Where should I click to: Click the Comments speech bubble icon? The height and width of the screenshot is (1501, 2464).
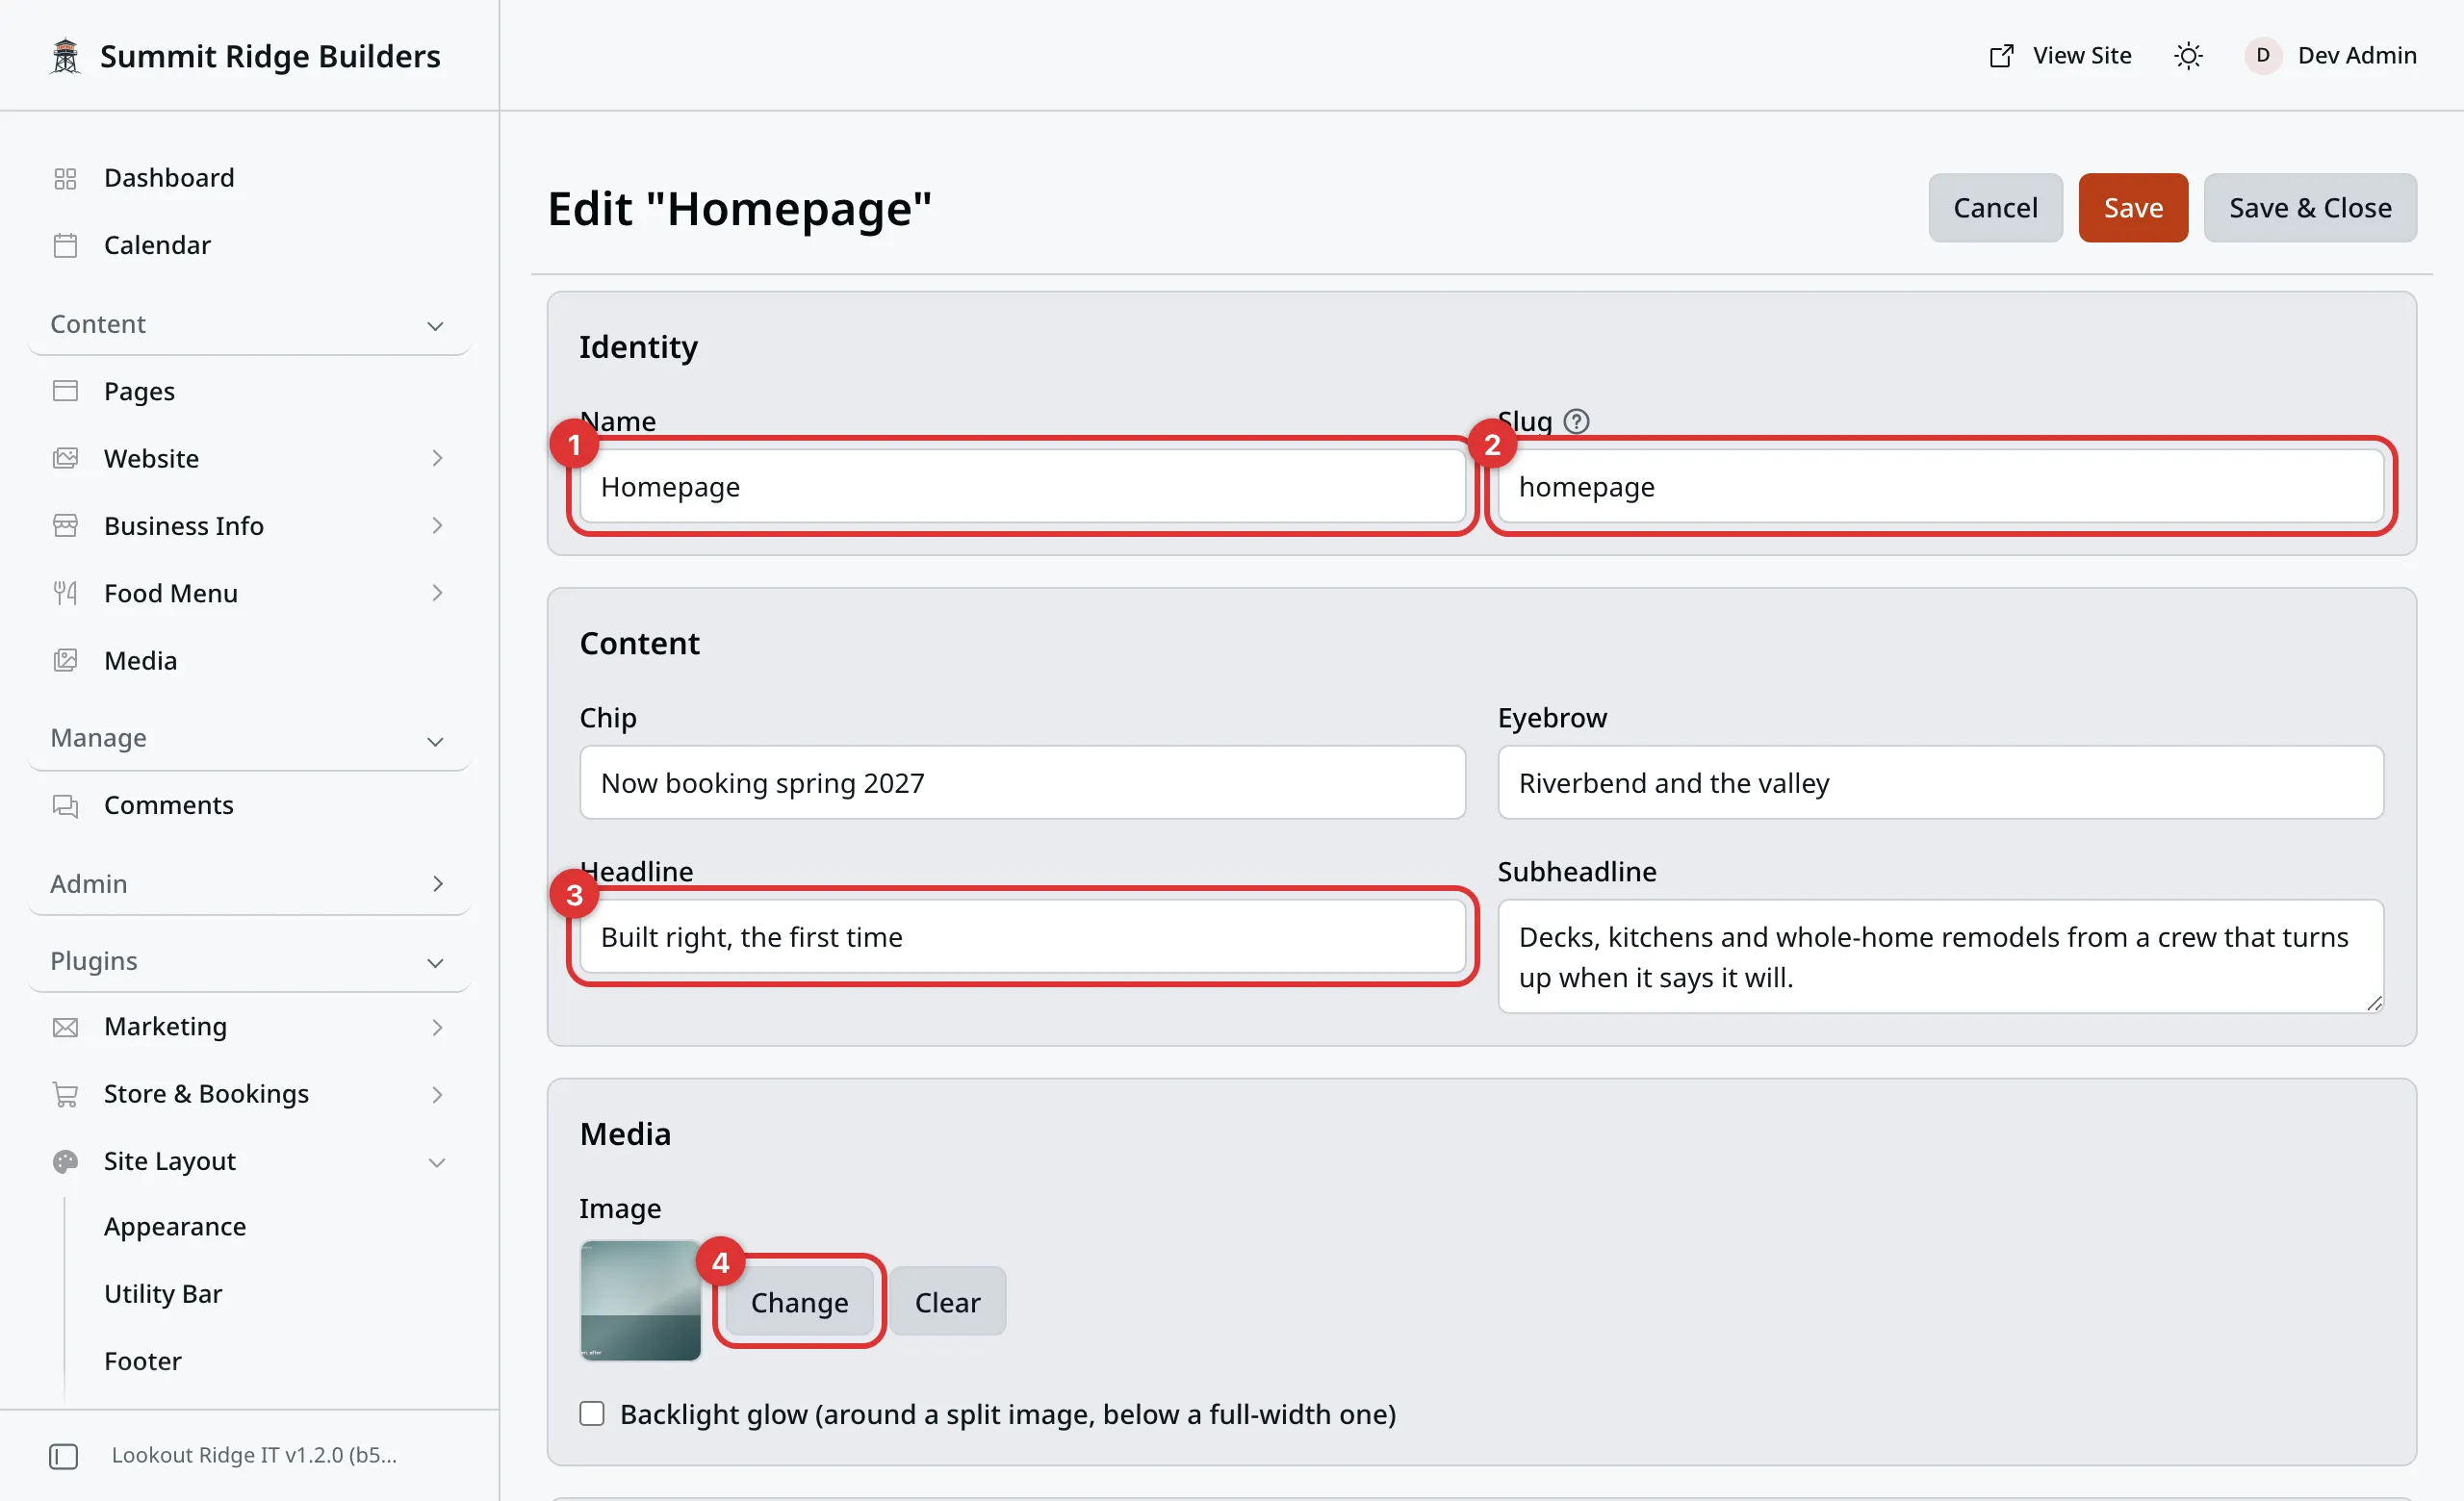point(65,804)
